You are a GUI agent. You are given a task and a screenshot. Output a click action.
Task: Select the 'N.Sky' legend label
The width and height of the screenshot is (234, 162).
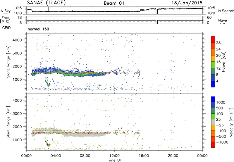click(6, 11)
